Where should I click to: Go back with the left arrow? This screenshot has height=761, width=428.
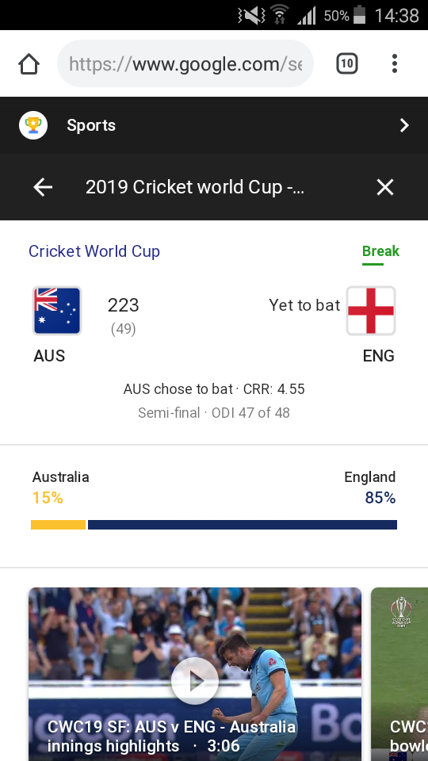click(x=43, y=187)
